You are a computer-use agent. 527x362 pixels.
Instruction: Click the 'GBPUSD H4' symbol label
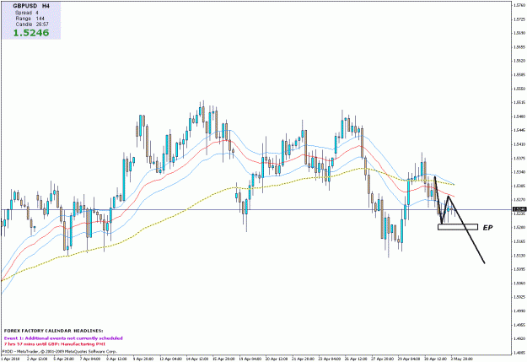coord(31,6)
